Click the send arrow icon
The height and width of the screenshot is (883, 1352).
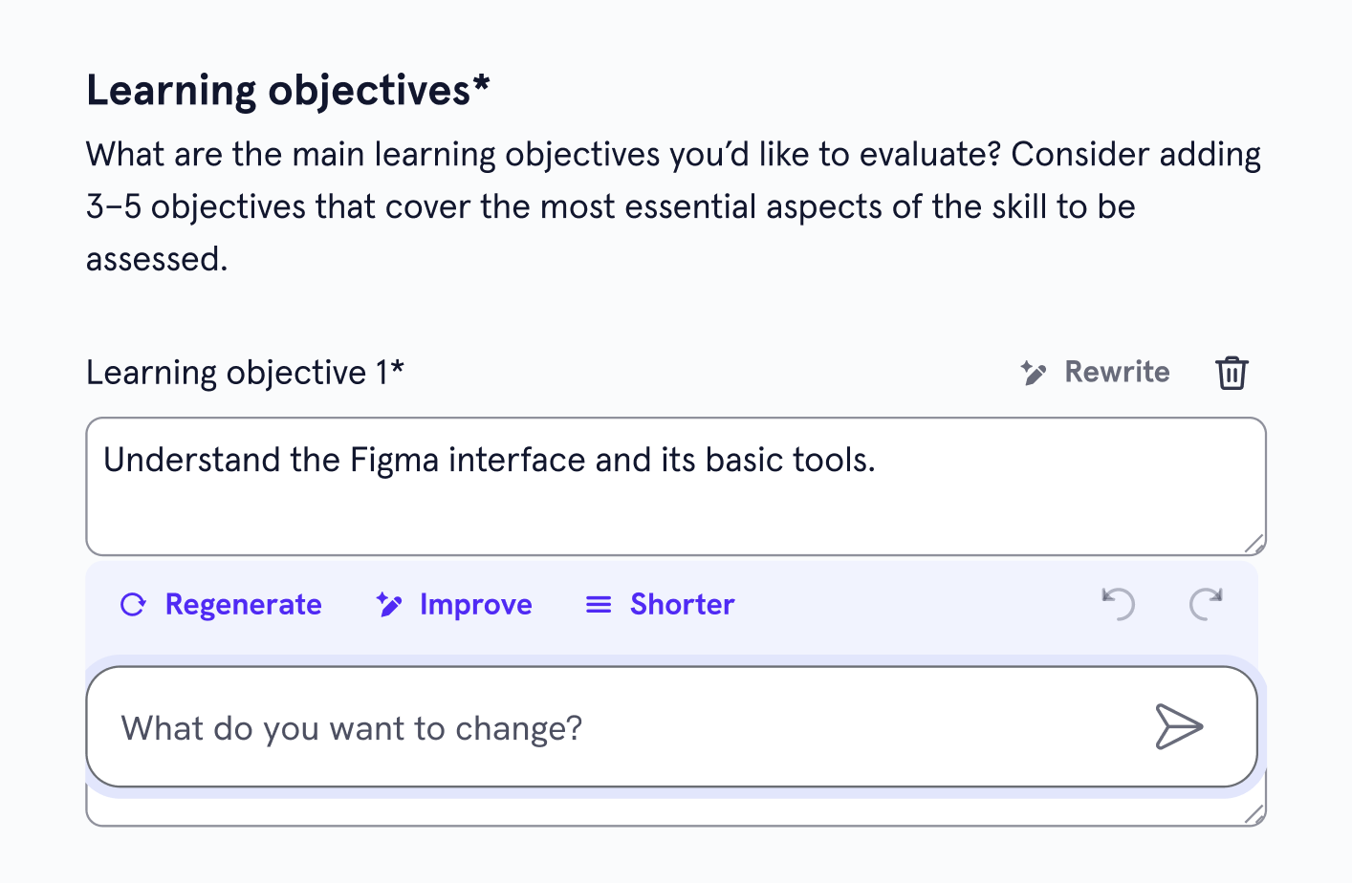1179,727
